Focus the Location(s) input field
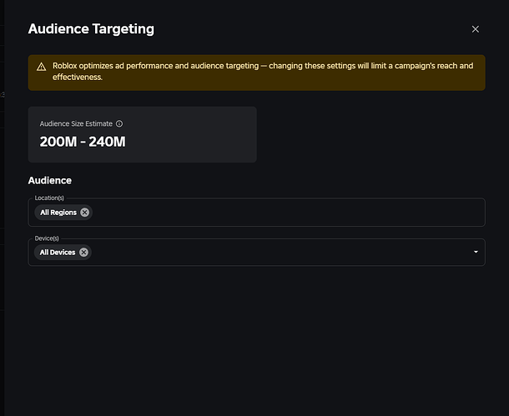The image size is (509, 416). (x=256, y=213)
